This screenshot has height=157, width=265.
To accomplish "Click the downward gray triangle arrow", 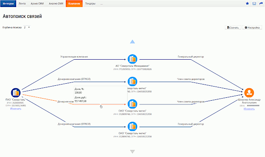I will pyautogui.click(x=132, y=152).
